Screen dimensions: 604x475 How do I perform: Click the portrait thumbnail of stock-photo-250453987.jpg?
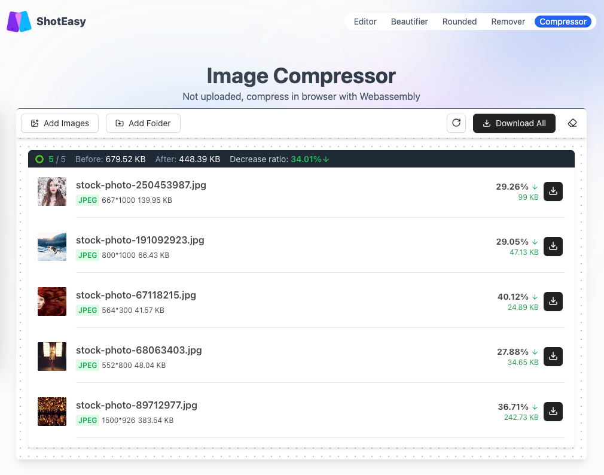click(52, 191)
